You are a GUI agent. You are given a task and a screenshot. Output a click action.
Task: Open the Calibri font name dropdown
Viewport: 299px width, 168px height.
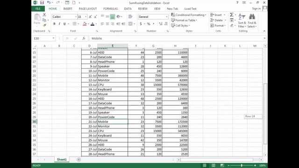click(76, 17)
